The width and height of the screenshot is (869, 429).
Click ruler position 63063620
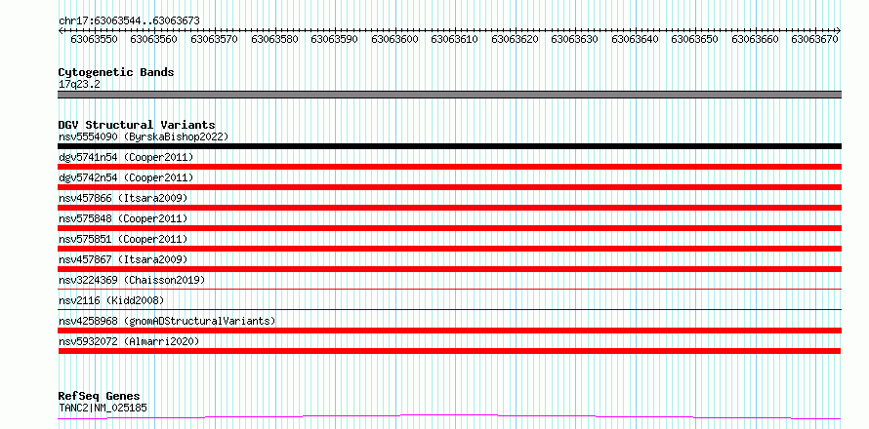click(x=515, y=39)
